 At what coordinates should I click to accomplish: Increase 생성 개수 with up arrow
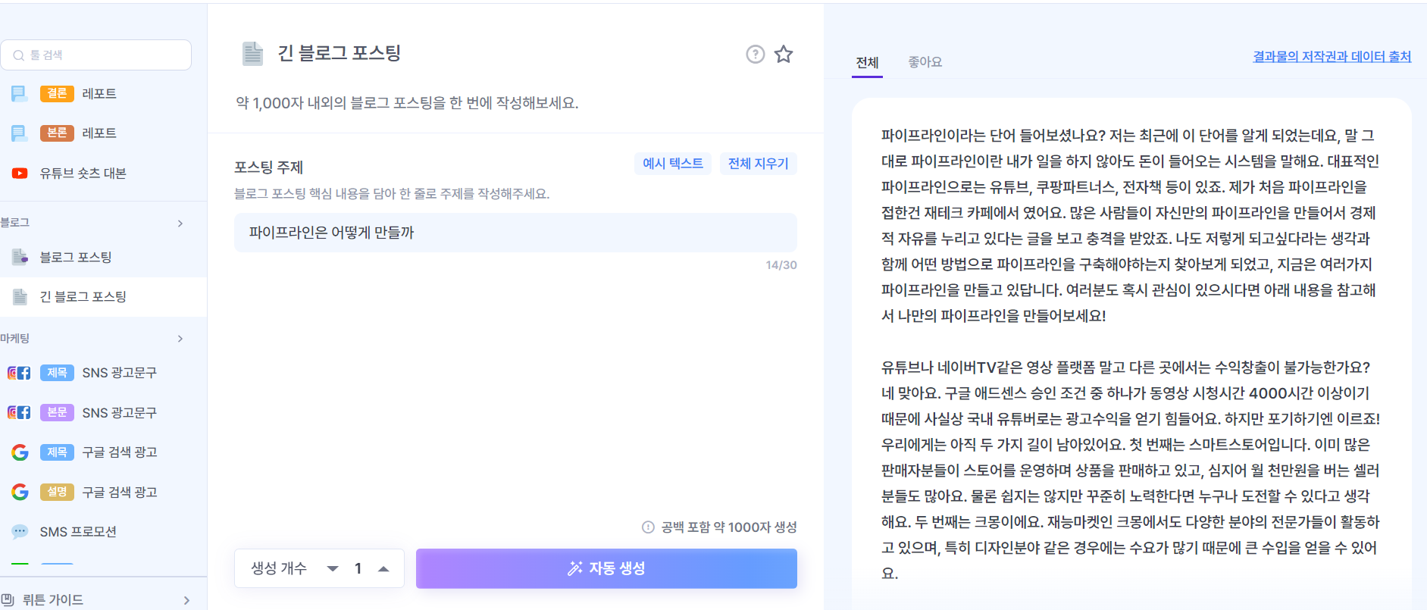(x=383, y=568)
